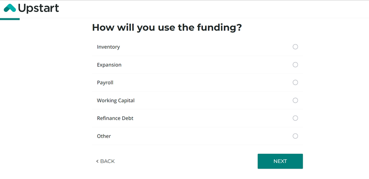
Task: Click the Inventory option label
Action: pos(108,47)
